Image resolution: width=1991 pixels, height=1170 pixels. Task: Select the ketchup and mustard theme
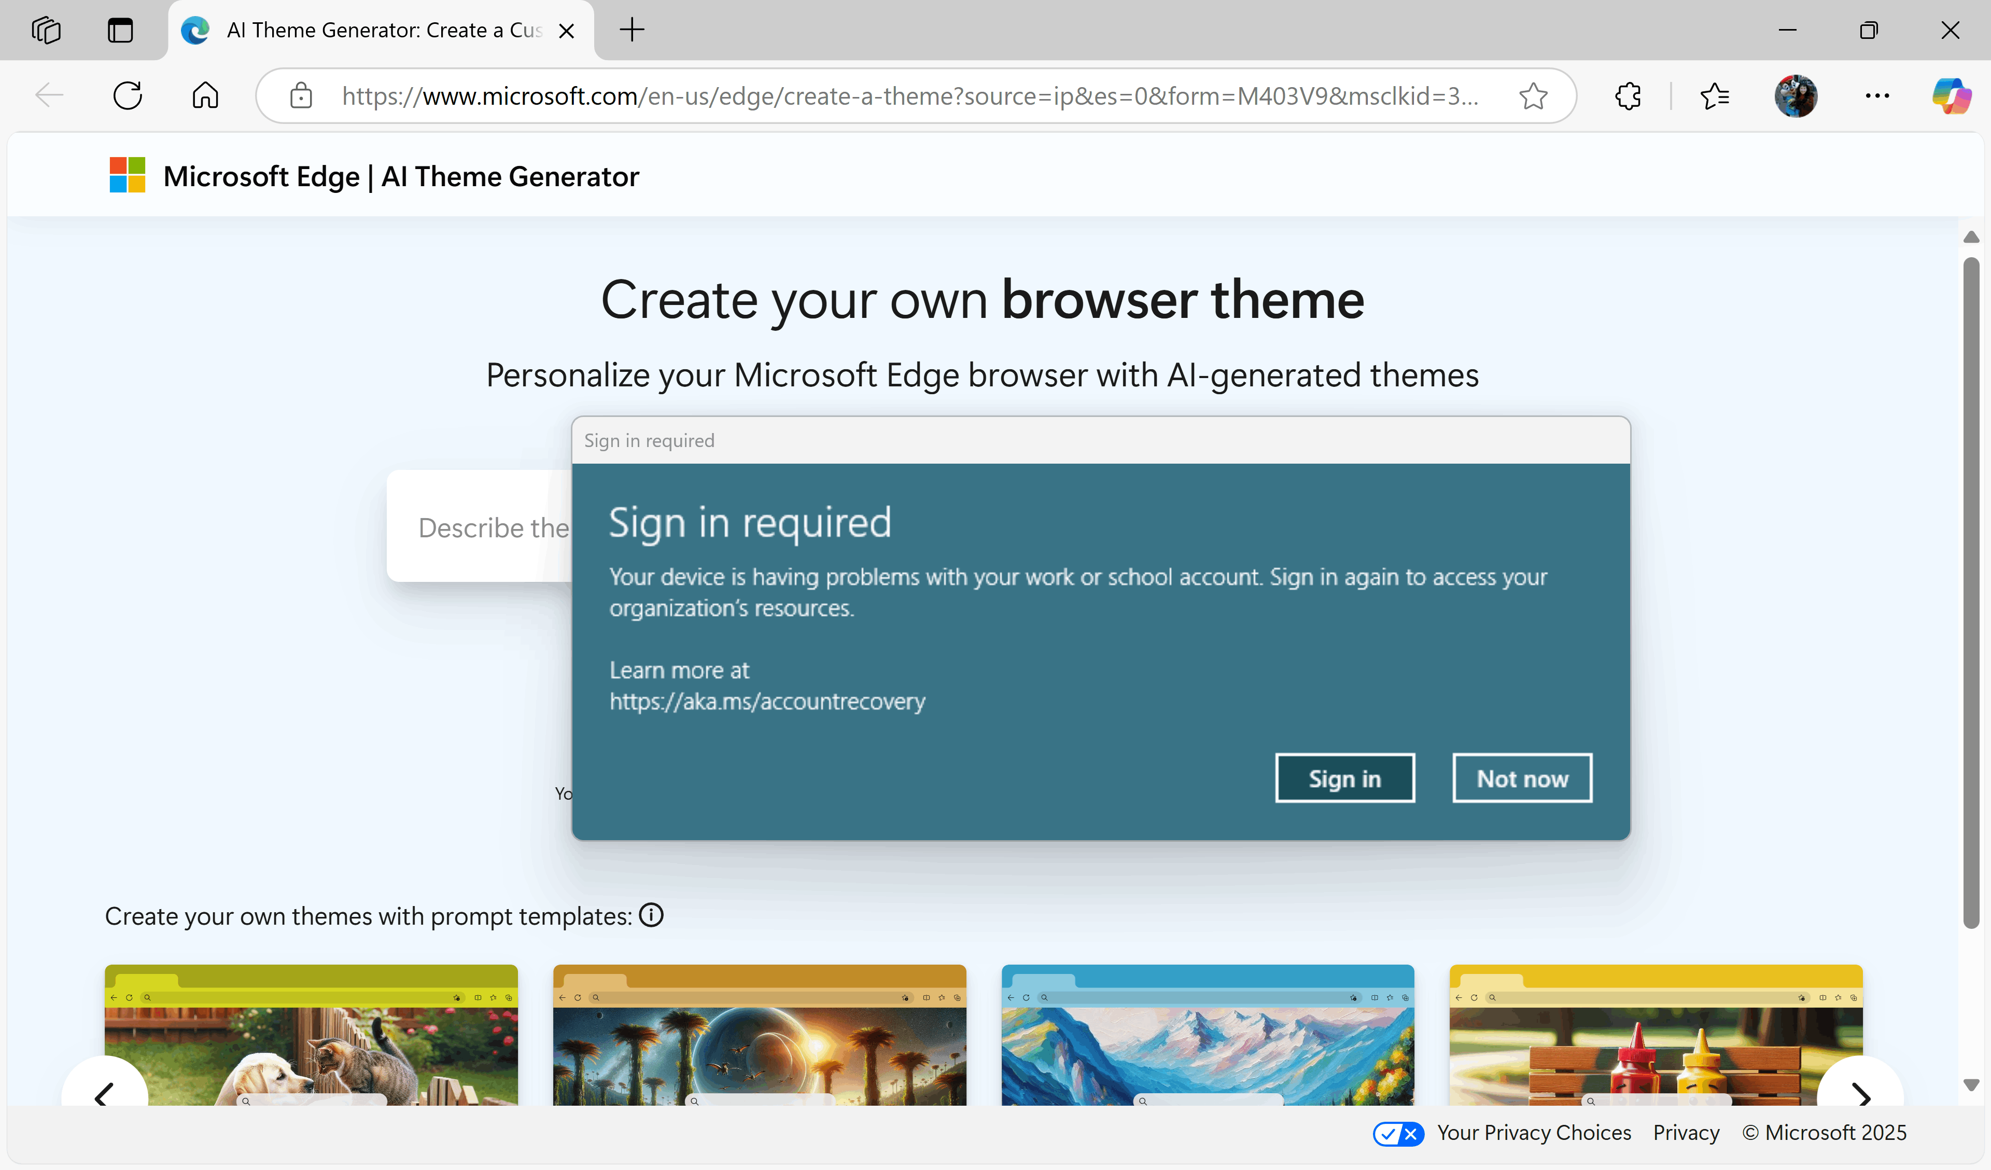click(x=1656, y=1035)
